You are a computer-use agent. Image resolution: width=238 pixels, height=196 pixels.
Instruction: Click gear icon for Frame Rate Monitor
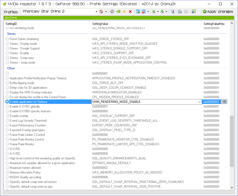(x=7, y=144)
